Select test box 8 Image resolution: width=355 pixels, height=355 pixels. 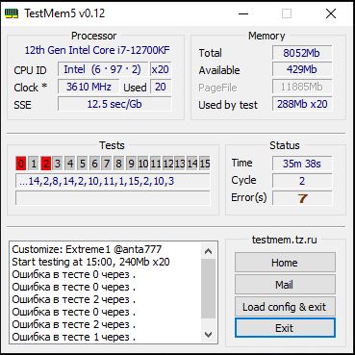point(118,164)
